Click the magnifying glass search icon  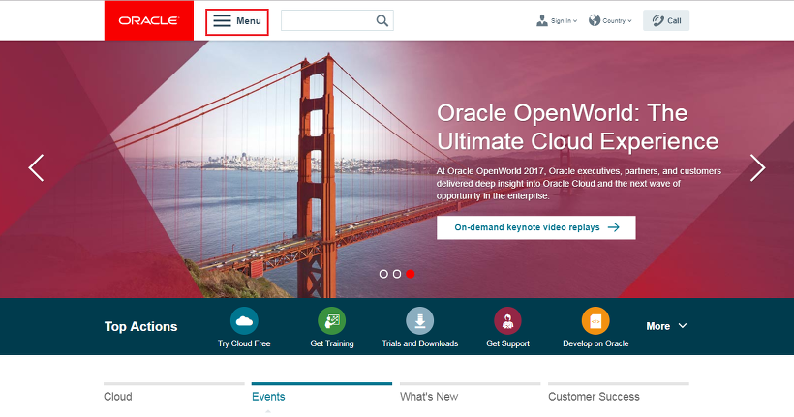pos(382,20)
